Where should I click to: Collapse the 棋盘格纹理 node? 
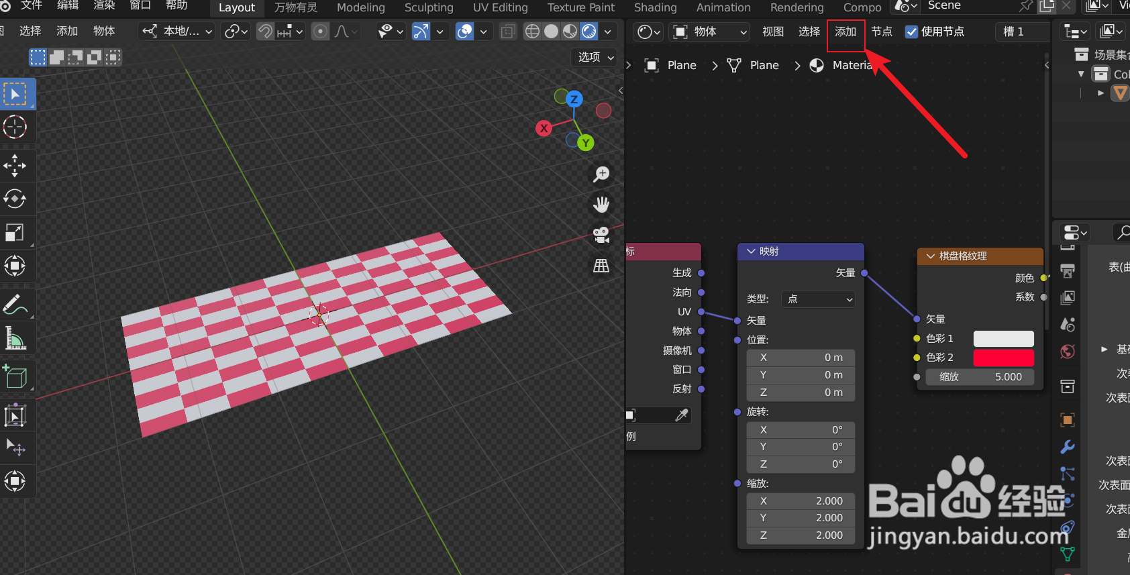click(931, 256)
